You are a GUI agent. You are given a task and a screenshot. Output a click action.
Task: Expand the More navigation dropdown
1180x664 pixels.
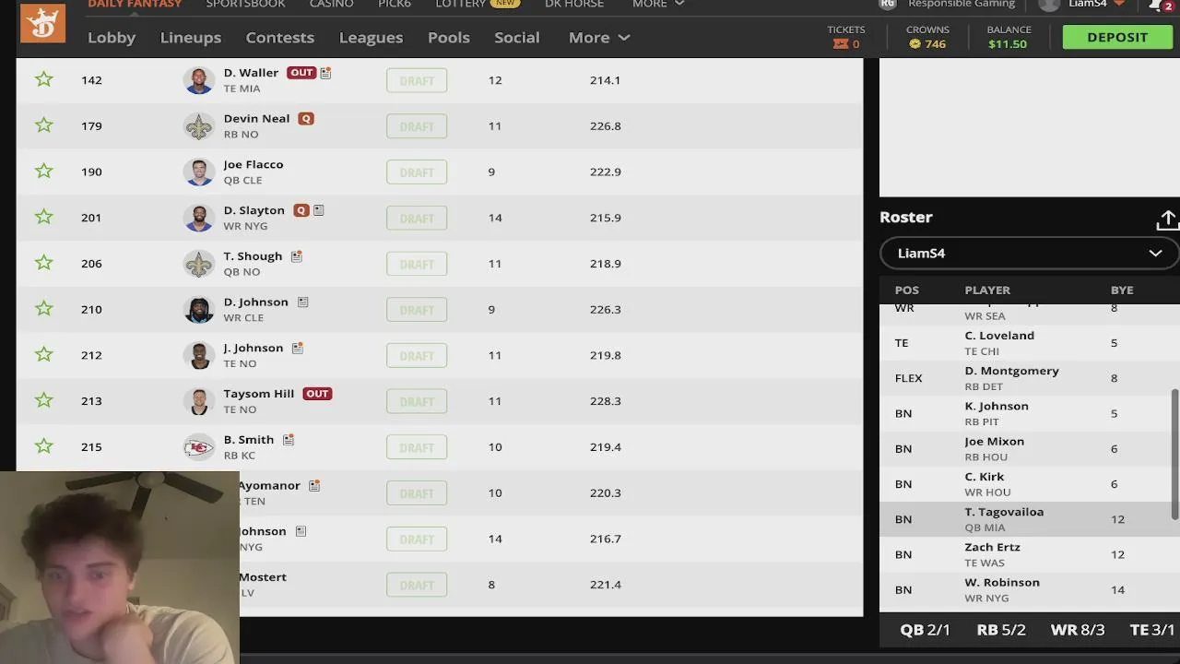pos(599,37)
